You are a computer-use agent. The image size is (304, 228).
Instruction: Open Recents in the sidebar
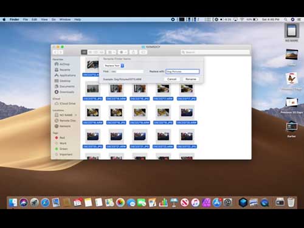pyautogui.click(x=64, y=70)
